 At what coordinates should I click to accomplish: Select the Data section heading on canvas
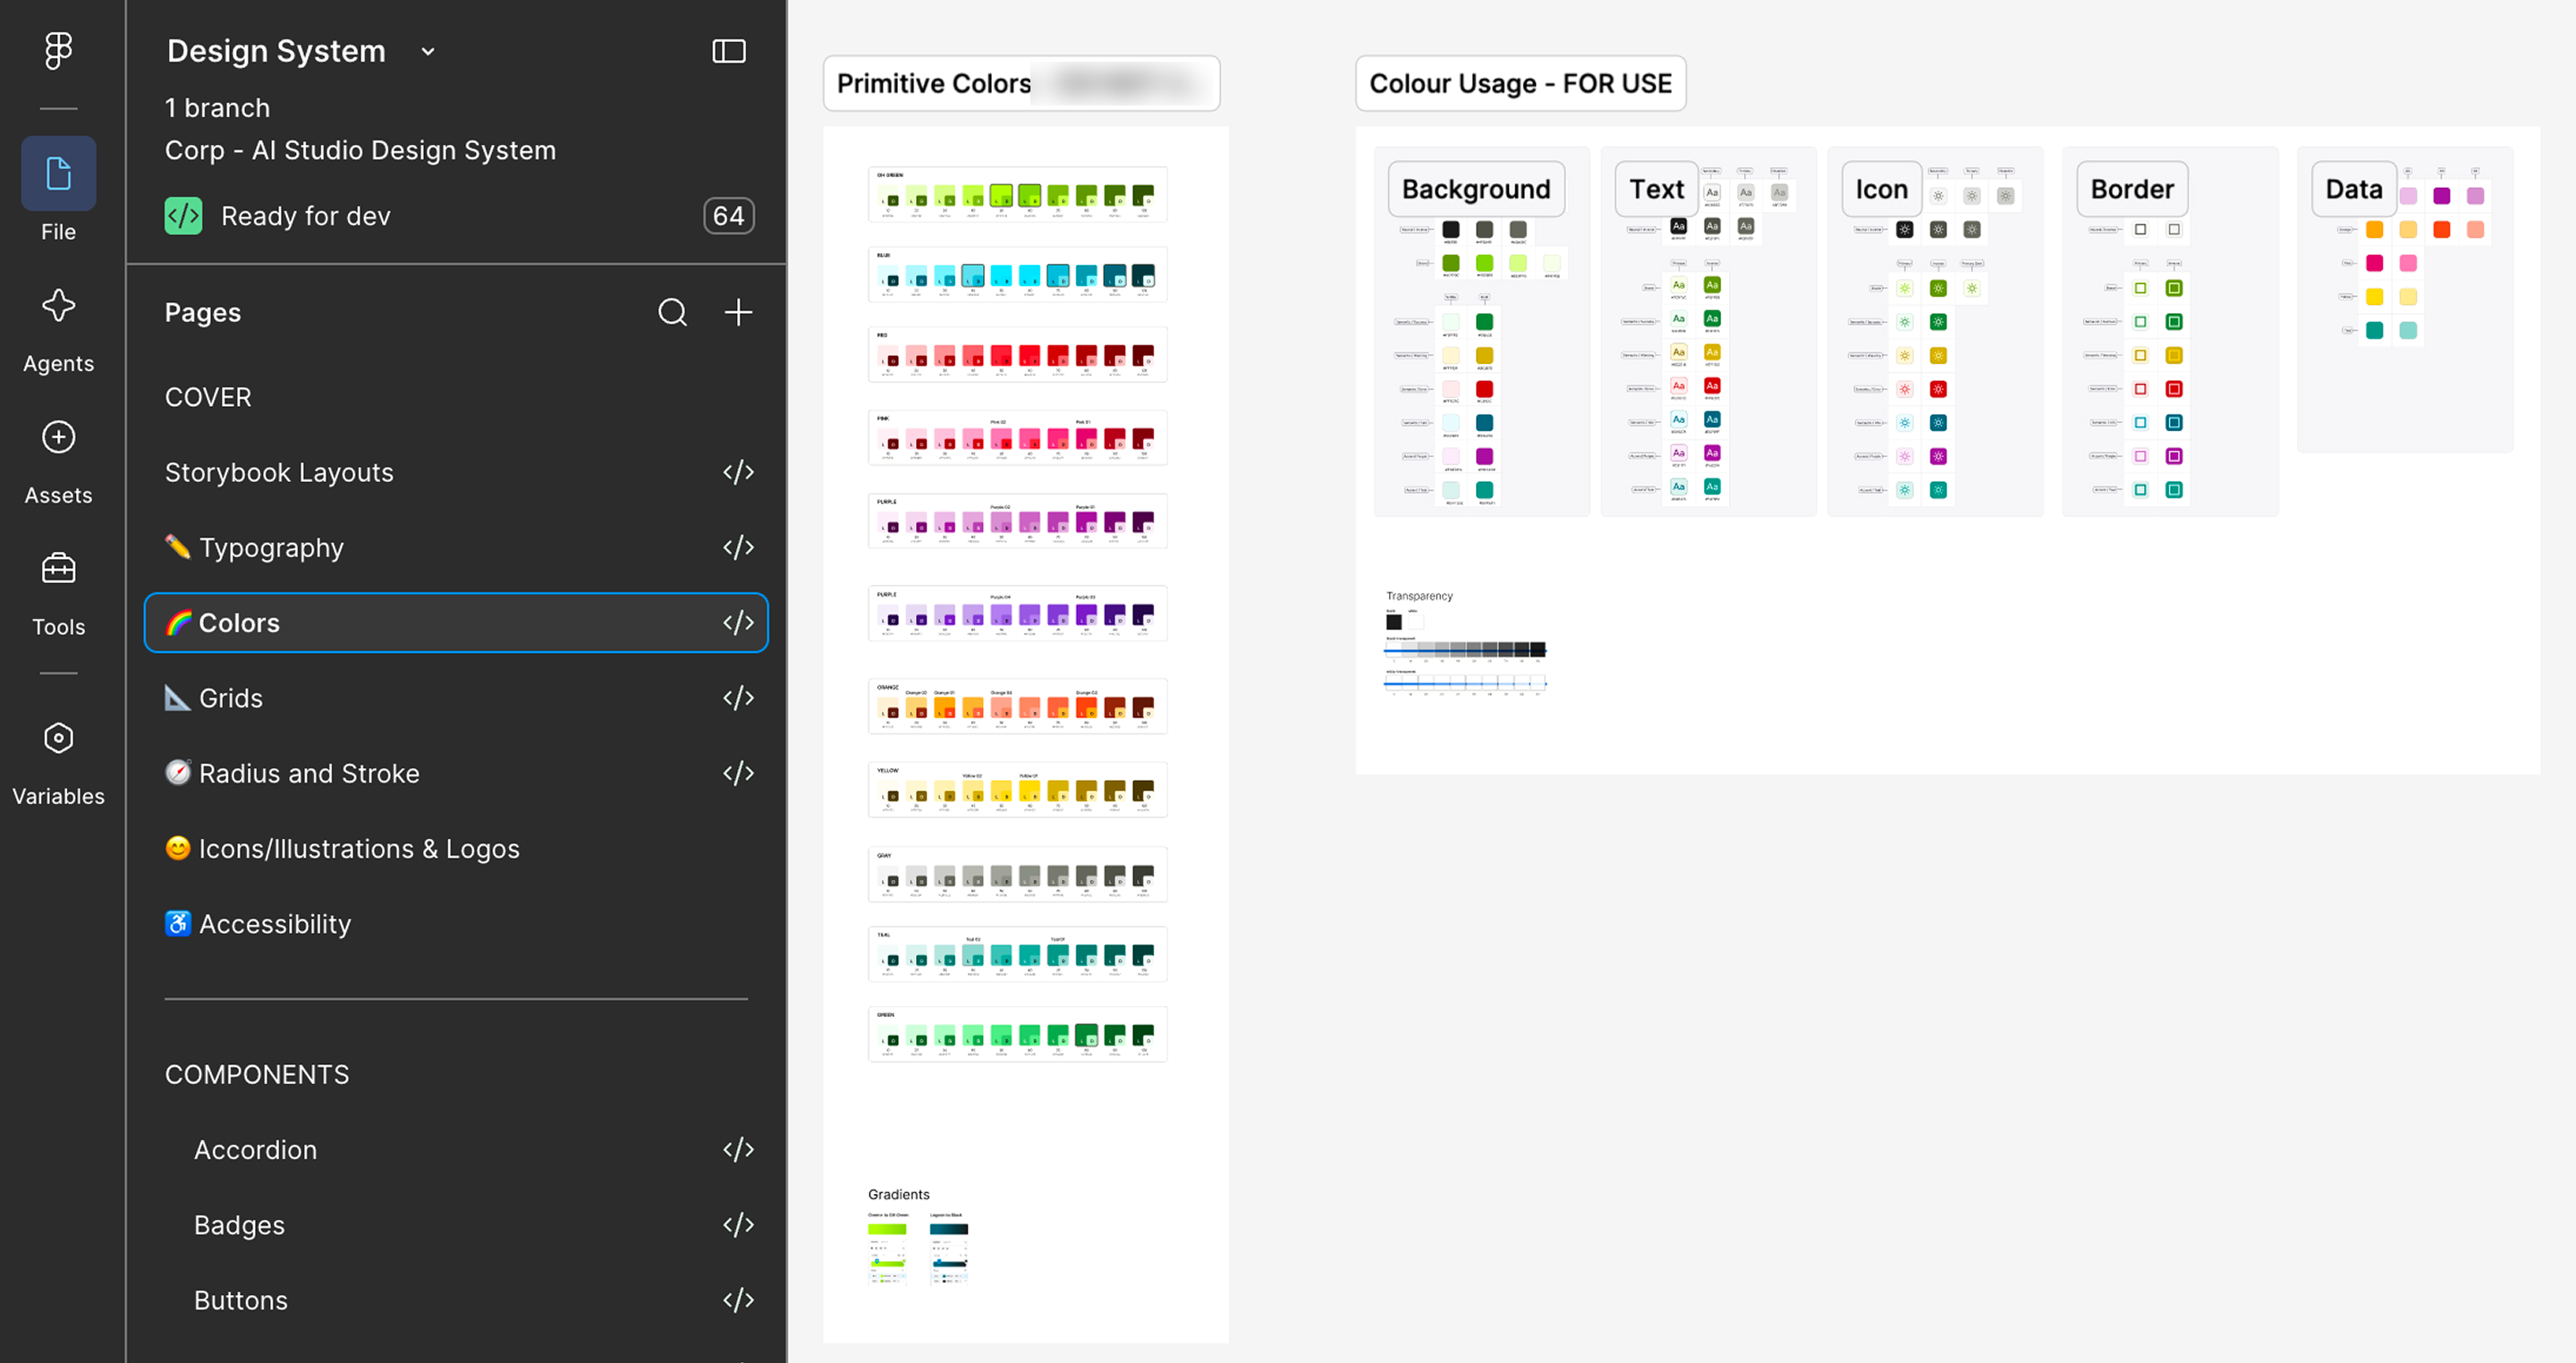click(2353, 189)
